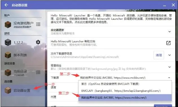Minimize the launcher window
Viewport: 178px width, 107px height.
164,6
